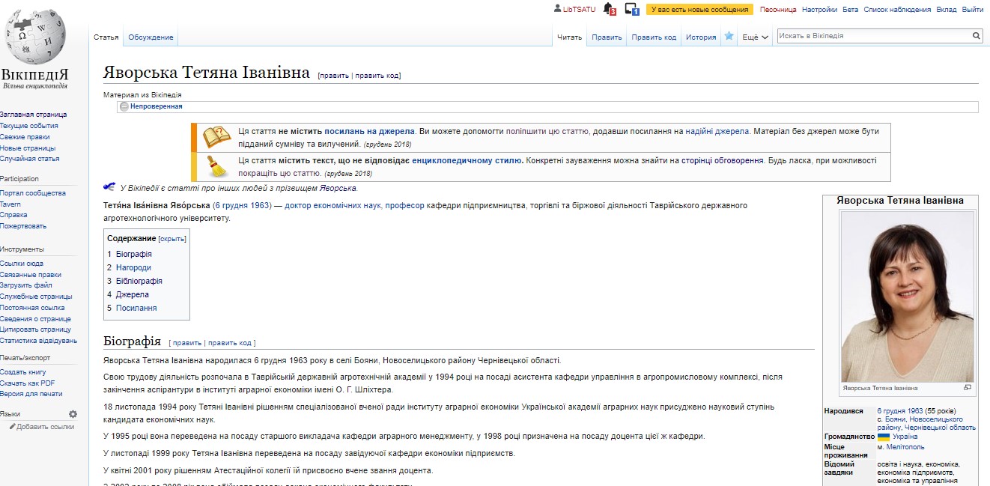This screenshot has width=990, height=486.
Task: Expand the Ещё dropdown menu
Action: pyautogui.click(x=755, y=37)
